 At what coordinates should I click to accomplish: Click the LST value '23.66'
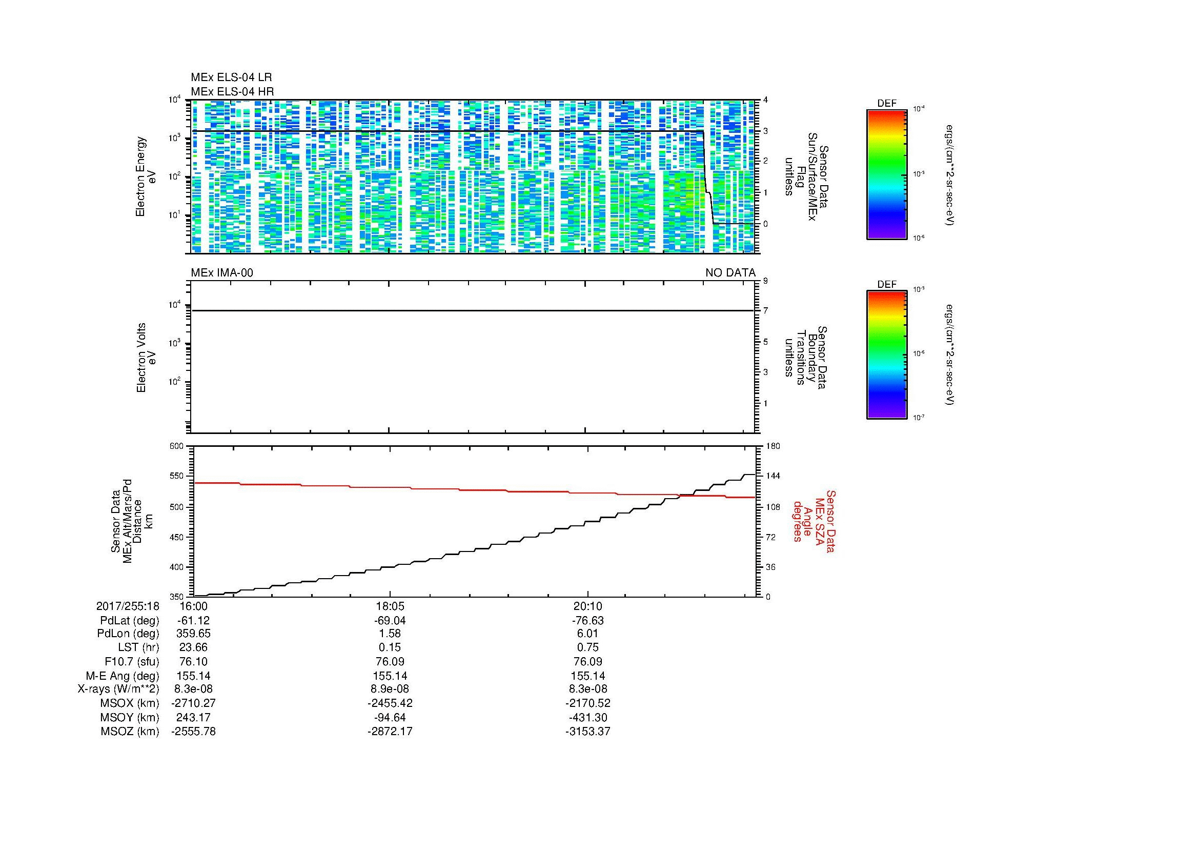pos(193,648)
